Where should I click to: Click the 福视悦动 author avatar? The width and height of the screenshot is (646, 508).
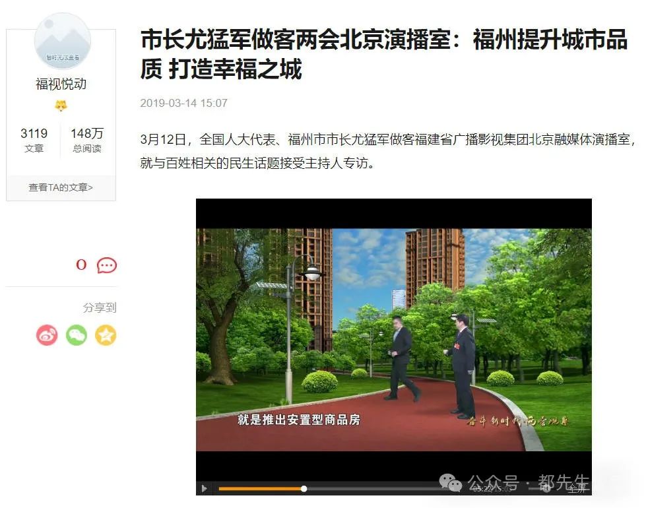(x=62, y=42)
